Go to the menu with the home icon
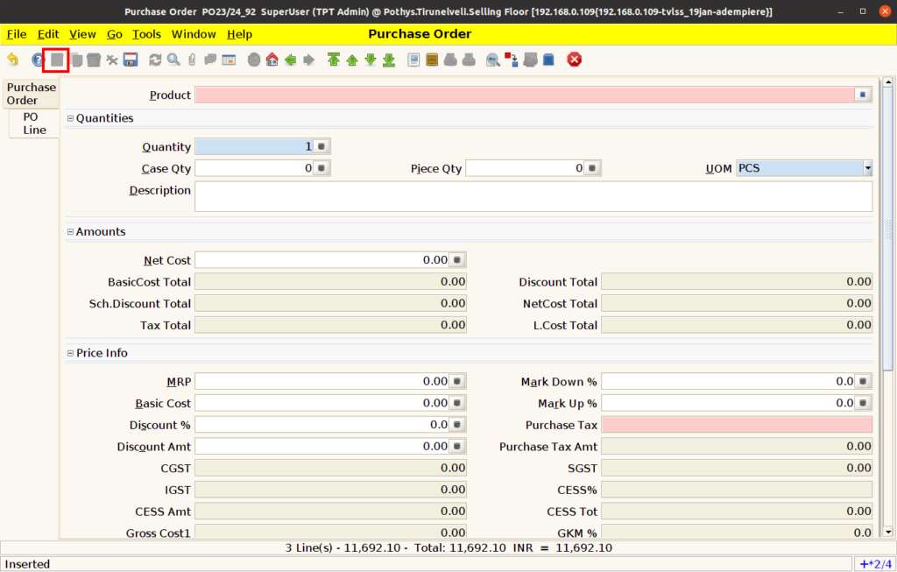Screen dimensions: 897x572 (272, 60)
